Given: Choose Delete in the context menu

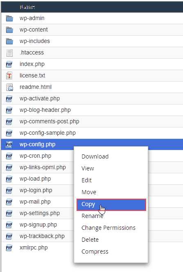Looking at the screenshot, I should click(90, 240).
